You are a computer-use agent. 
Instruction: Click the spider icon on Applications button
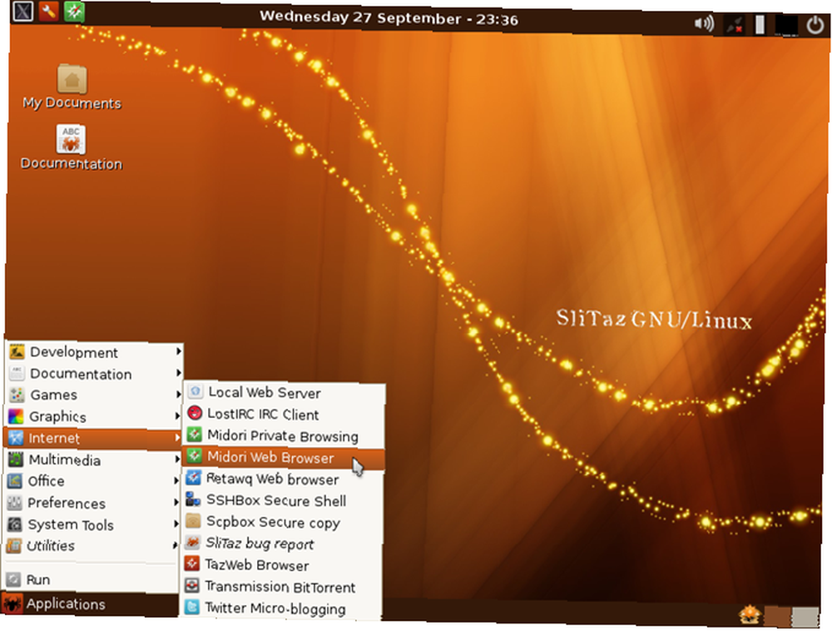click(x=12, y=604)
